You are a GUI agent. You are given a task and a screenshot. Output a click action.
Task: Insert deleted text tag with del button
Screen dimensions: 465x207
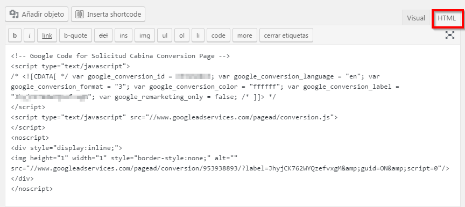tap(103, 35)
